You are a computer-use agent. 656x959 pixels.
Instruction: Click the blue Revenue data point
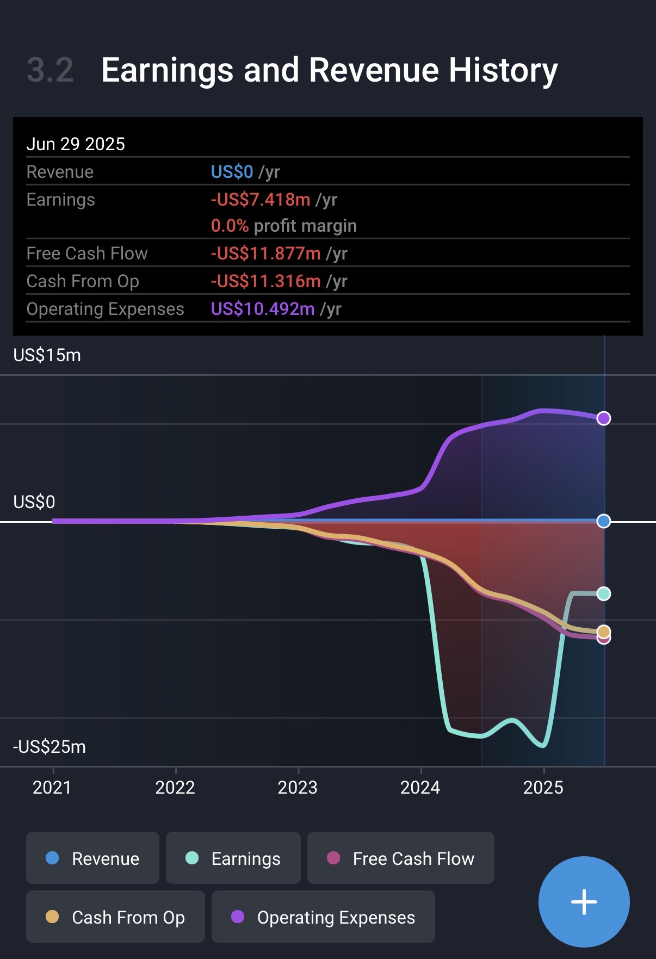pyautogui.click(x=603, y=521)
